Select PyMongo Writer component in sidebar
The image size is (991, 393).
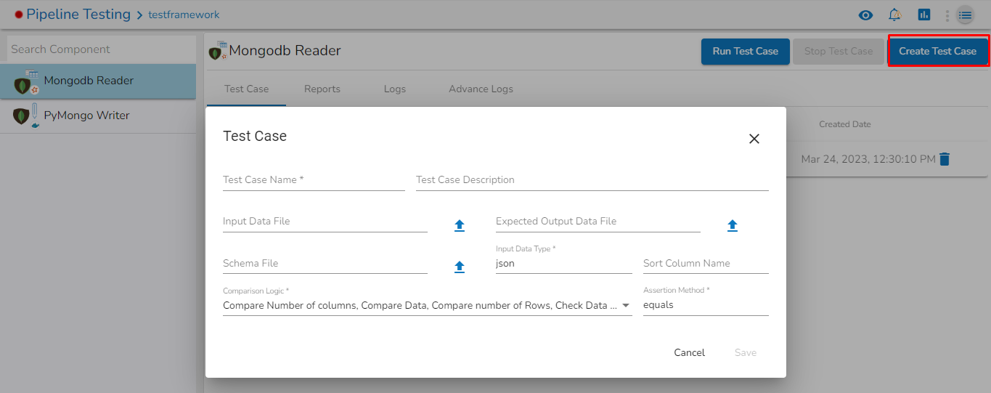coord(86,116)
